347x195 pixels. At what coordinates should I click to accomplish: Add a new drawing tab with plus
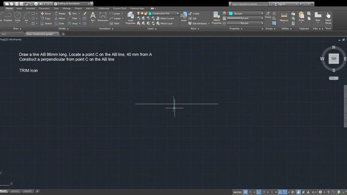(x=63, y=34)
